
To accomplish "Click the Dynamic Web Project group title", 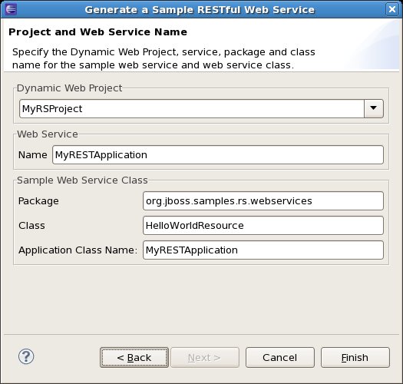I will point(69,88).
